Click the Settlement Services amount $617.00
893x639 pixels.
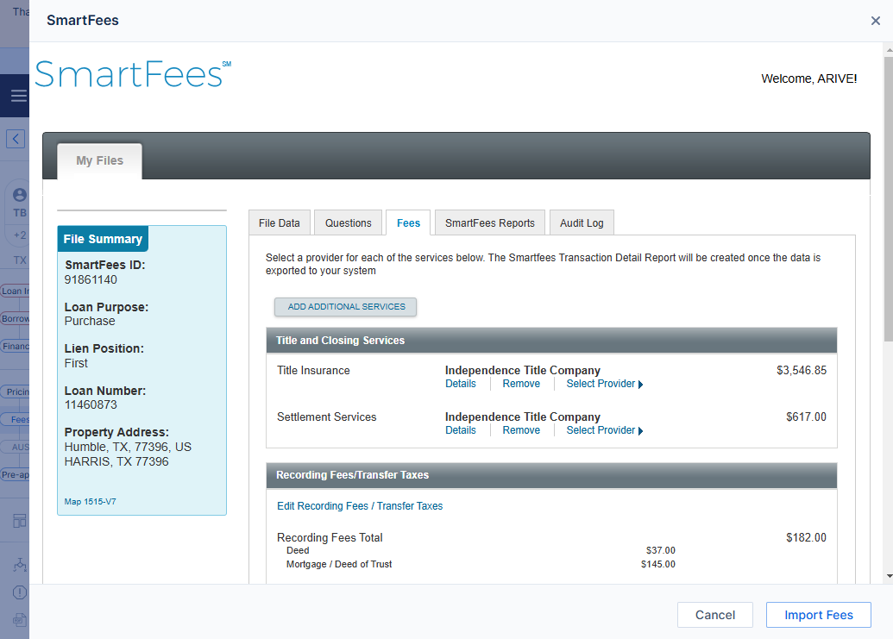pos(806,417)
